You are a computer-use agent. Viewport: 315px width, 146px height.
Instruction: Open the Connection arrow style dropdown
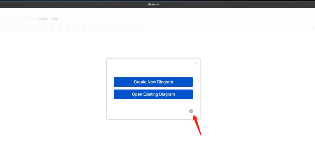pyautogui.click(x=103, y=27)
